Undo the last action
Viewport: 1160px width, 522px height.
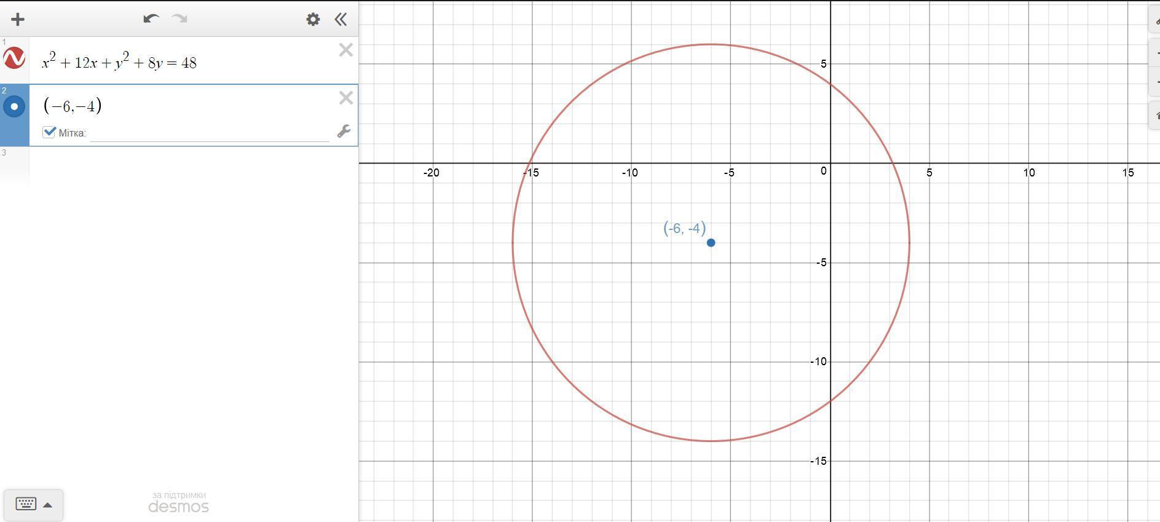[151, 18]
